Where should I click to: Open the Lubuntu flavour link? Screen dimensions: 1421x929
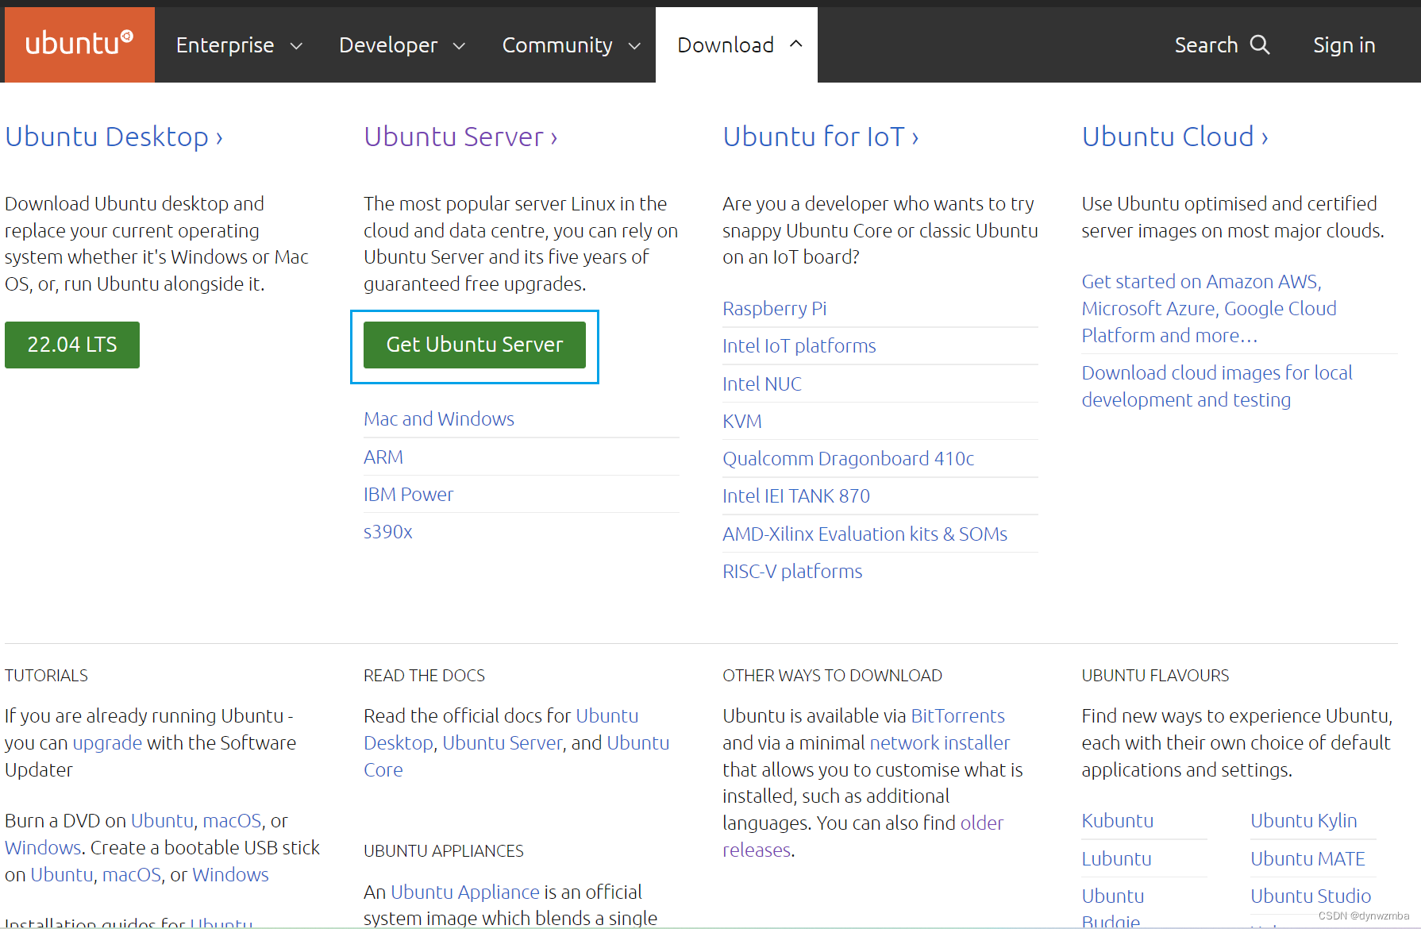(x=1116, y=859)
